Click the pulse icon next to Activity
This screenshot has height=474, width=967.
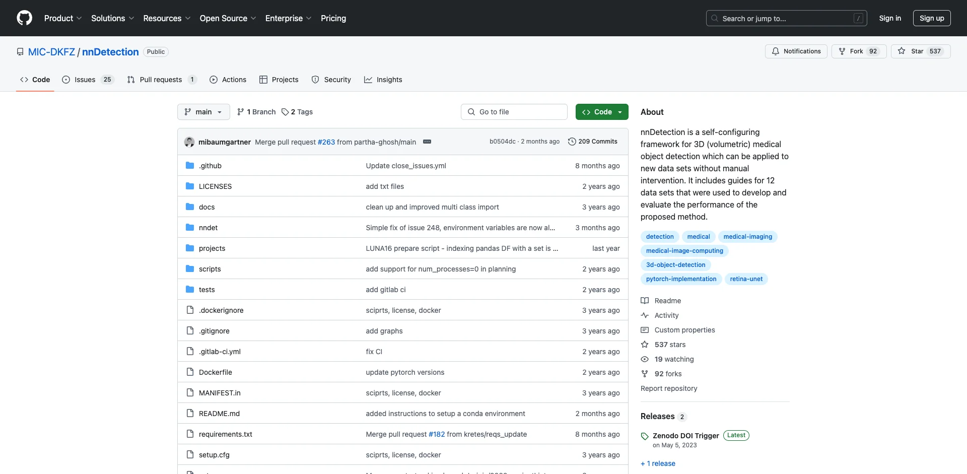(645, 315)
